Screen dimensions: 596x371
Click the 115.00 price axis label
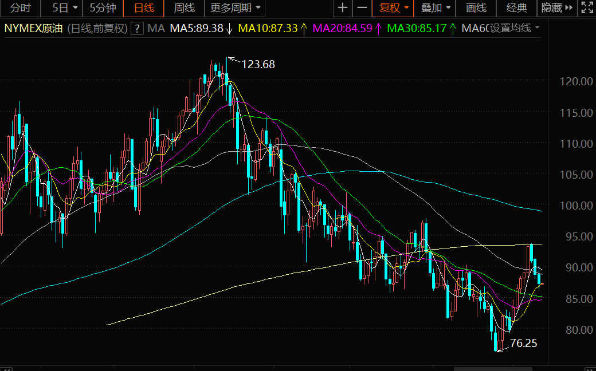pos(577,113)
